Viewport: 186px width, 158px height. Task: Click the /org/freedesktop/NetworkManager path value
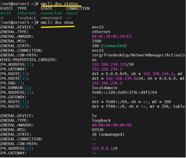point(138,55)
